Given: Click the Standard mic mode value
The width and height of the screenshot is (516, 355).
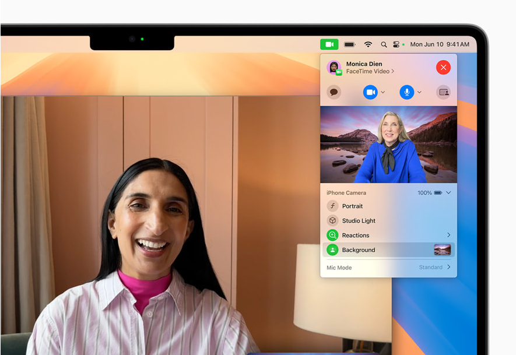Looking at the screenshot, I should click(x=430, y=268).
